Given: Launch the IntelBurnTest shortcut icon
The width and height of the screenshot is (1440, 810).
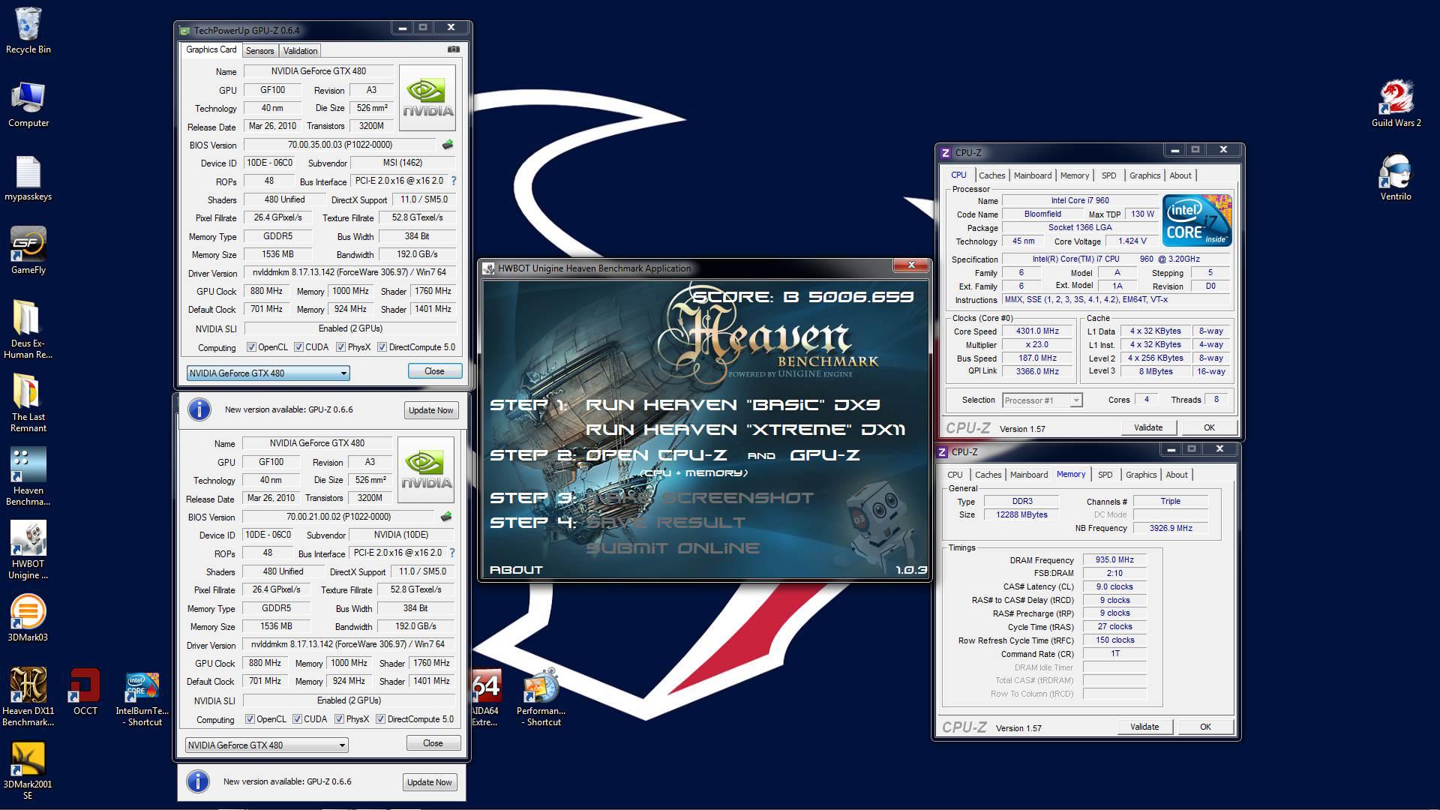Looking at the screenshot, I should 142,699.
